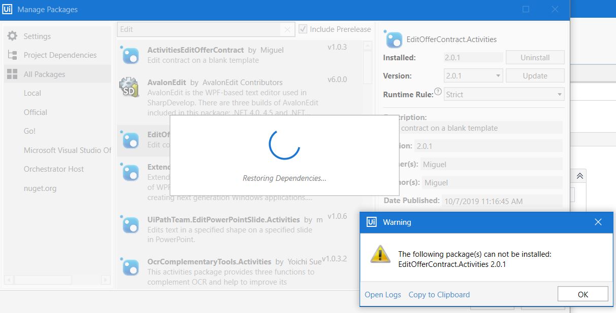Select All Packages section
616x313 pixels.
[45, 74]
